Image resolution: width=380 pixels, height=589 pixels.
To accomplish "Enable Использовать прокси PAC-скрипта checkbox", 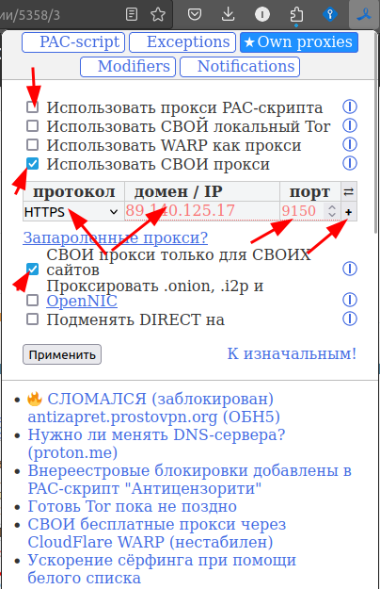I will tap(33, 107).
